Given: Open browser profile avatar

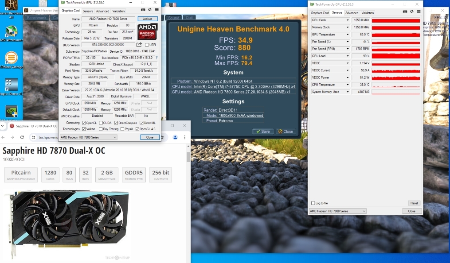Looking at the screenshot, I should click(x=175, y=137).
